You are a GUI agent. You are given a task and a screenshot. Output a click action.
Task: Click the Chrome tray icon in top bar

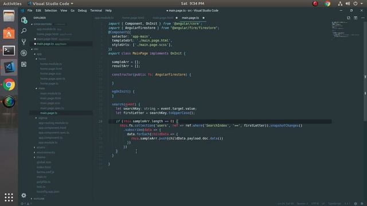[x=327, y=3]
